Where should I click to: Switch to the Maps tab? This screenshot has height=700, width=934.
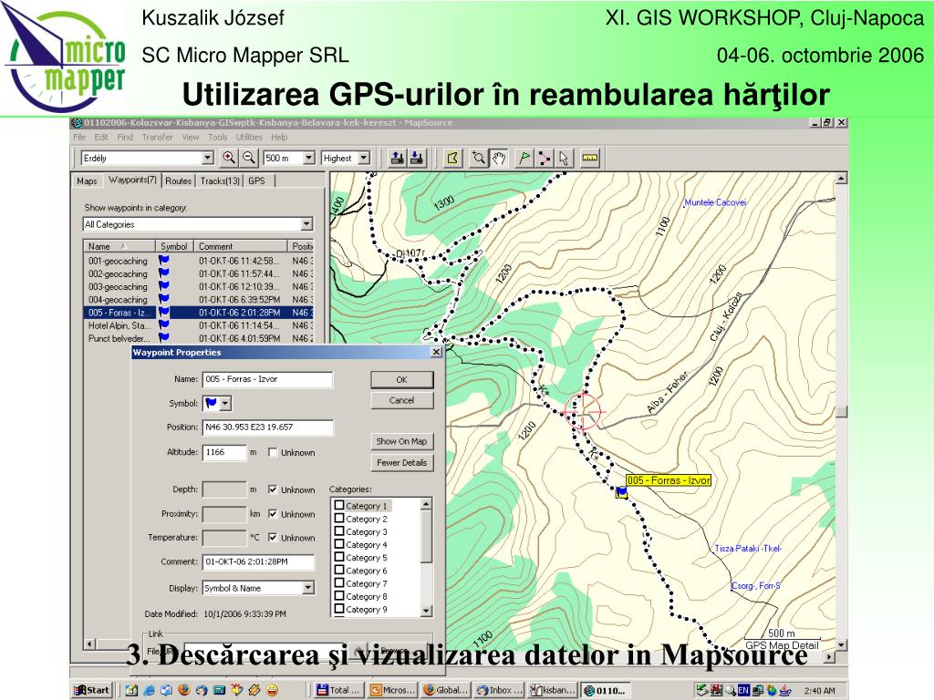(x=87, y=181)
